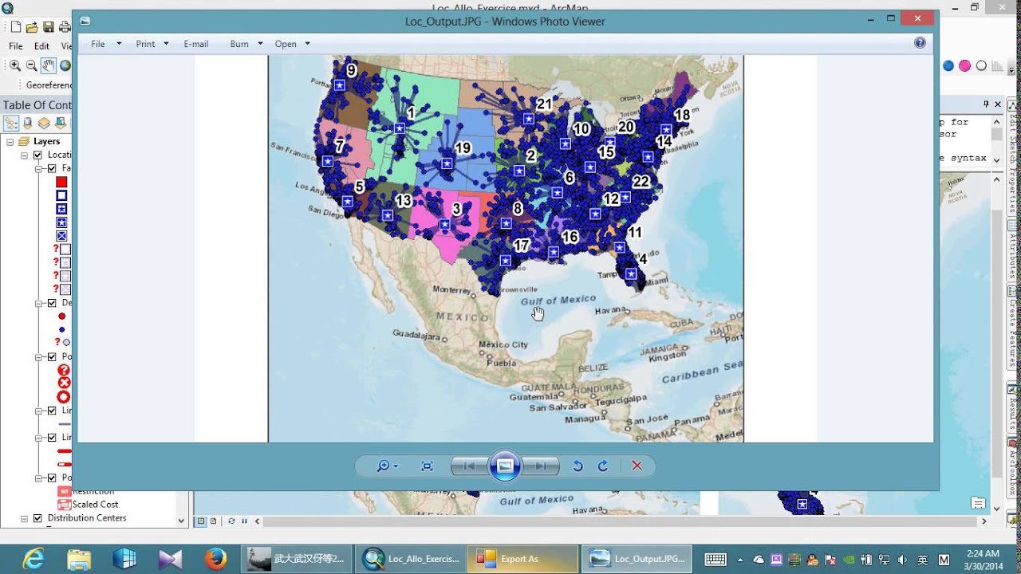
Task: Click the Open folder icon in ArcMap
Action: (32, 28)
